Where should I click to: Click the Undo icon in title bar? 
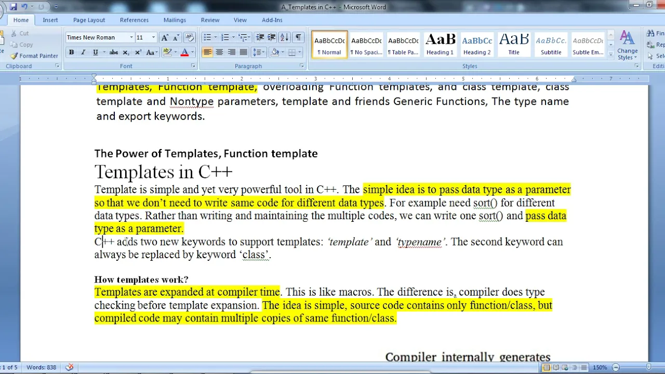(x=24, y=7)
